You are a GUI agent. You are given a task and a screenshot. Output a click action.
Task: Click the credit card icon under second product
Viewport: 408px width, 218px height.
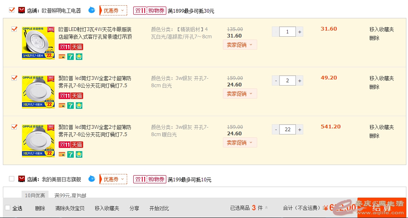click(x=62, y=106)
